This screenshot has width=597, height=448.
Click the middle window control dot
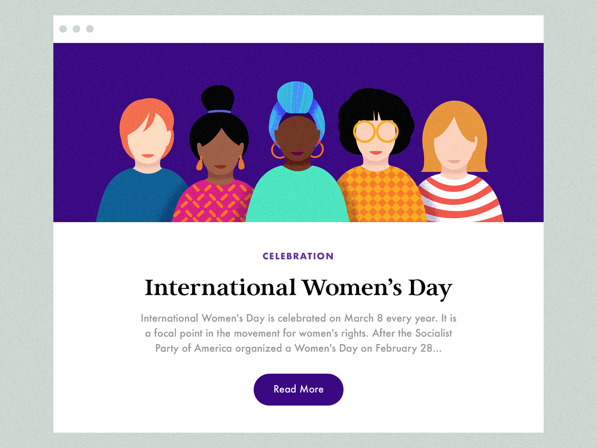(76, 29)
